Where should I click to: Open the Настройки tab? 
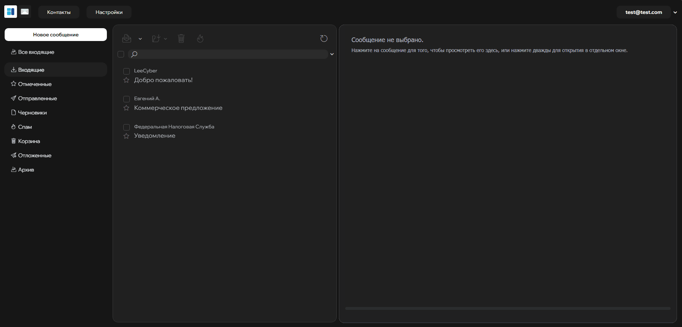point(109,12)
